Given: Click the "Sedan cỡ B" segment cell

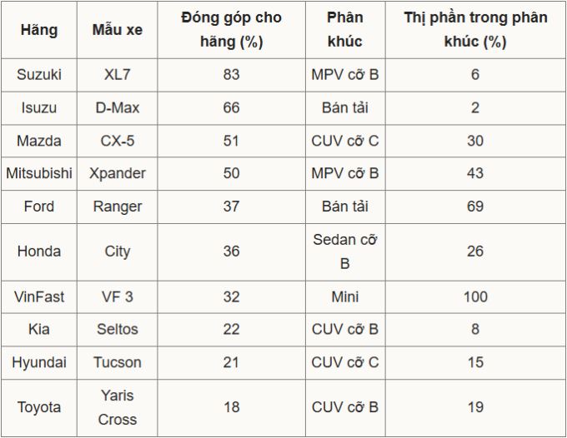Looking at the screenshot, I should [x=344, y=251].
